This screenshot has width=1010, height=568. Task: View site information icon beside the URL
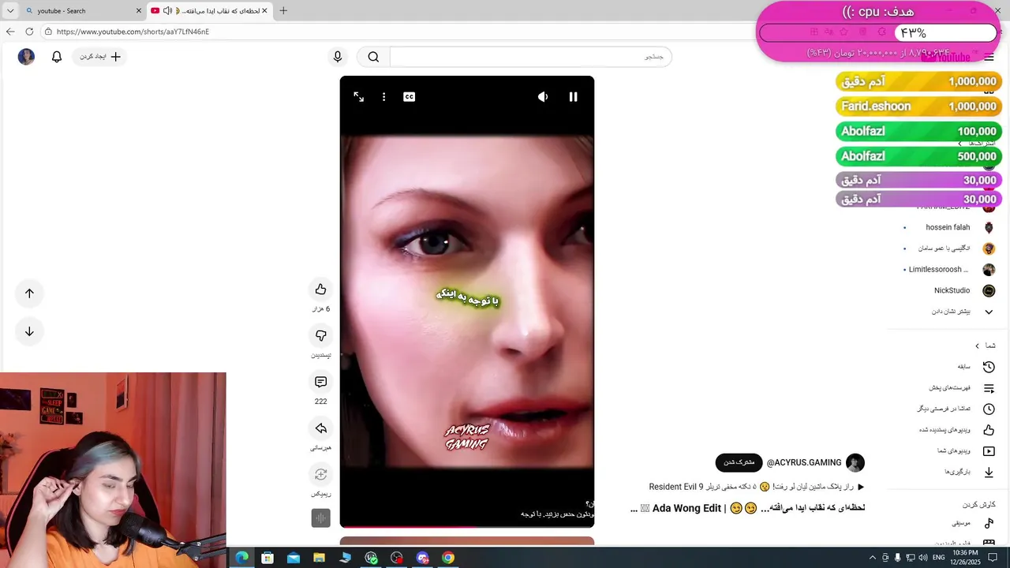[48, 32]
